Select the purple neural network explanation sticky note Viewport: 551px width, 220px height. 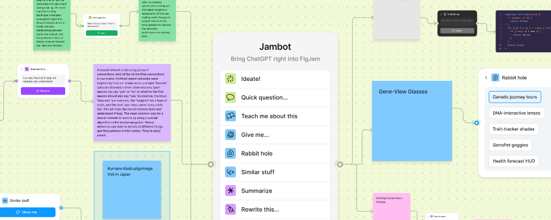[x=132, y=103]
